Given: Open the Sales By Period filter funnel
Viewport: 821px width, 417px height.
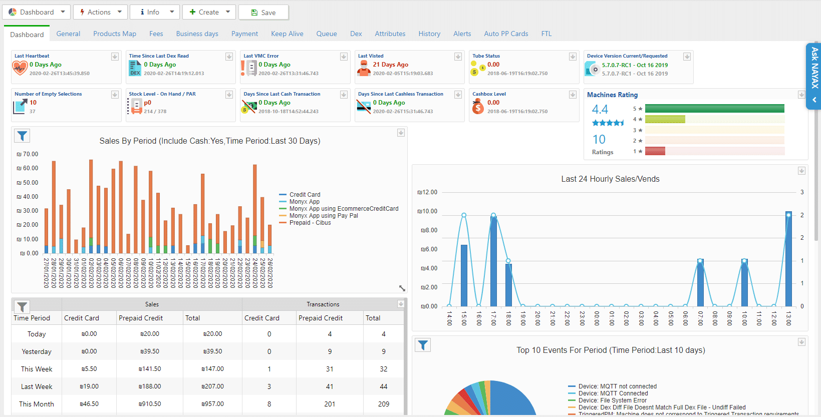Looking at the screenshot, I should click(22, 136).
